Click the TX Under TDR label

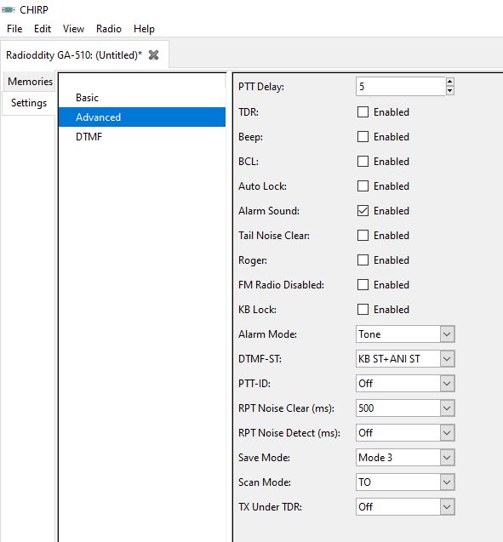[270, 507]
